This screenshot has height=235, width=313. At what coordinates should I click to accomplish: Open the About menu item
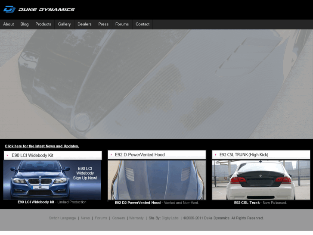tap(8, 24)
